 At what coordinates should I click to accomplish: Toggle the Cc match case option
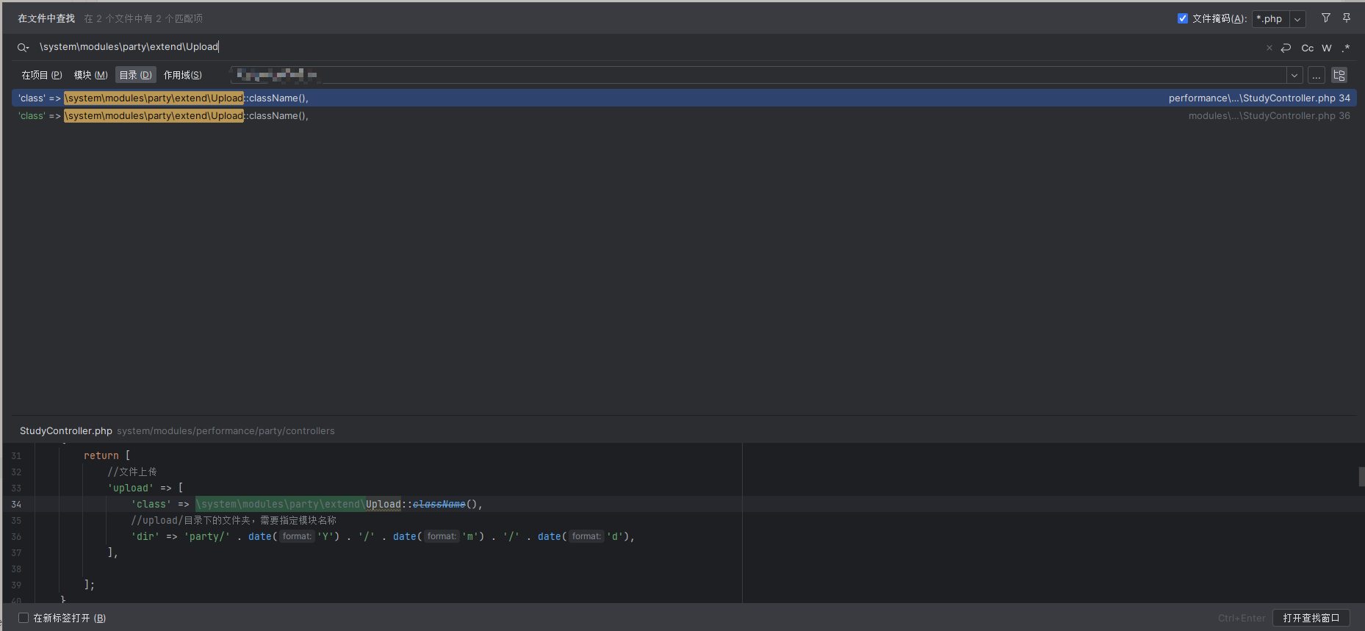click(1307, 48)
